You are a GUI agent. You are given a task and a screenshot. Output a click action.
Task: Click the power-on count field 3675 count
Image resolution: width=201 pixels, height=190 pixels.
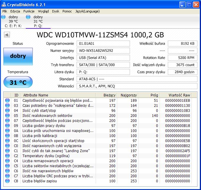[183, 65]
